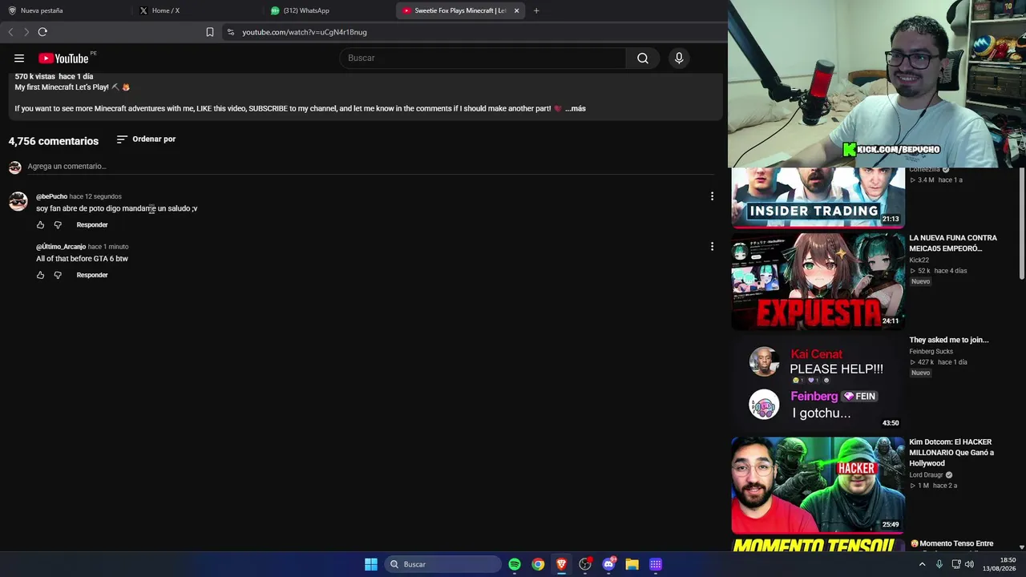Click the YouTube Buscar search field
This screenshot has height=577, width=1026.
coord(483,58)
